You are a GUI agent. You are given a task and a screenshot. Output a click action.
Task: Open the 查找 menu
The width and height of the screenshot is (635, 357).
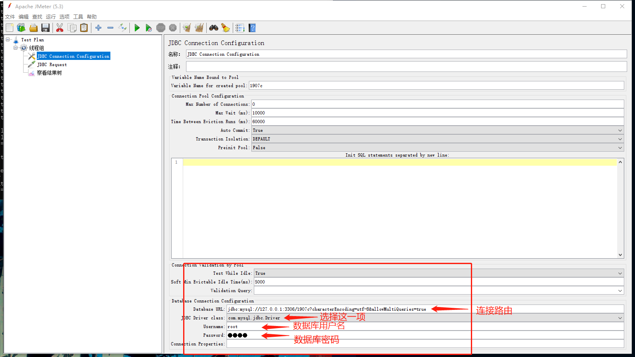[x=37, y=17]
